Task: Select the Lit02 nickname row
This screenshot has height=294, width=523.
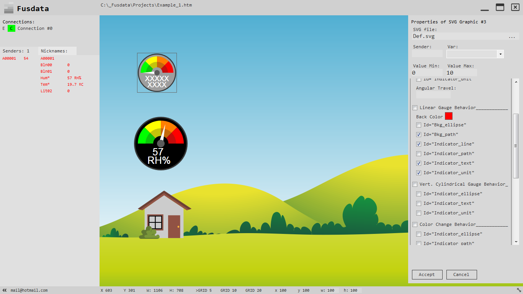Action: coord(55,91)
